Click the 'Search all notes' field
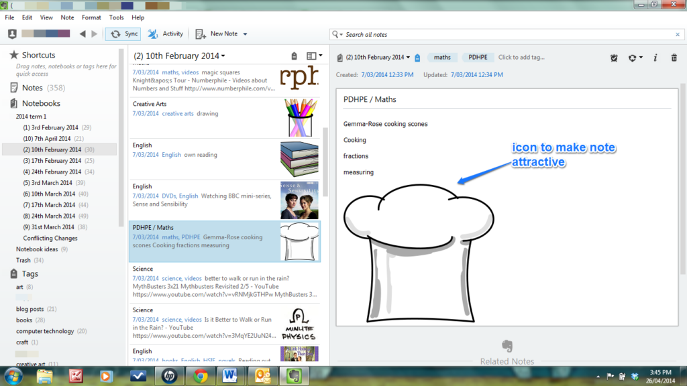Image resolution: width=687 pixels, height=386 pixels. click(x=503, y=34)
